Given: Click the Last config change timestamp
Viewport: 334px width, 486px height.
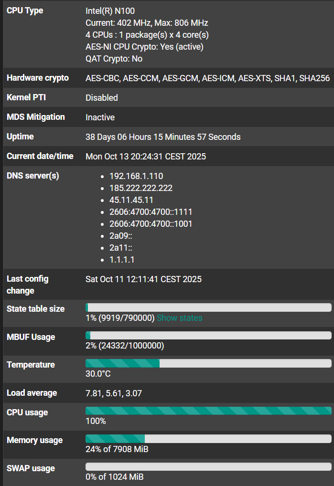Looking at the screenshot, I should pos(143,279).
